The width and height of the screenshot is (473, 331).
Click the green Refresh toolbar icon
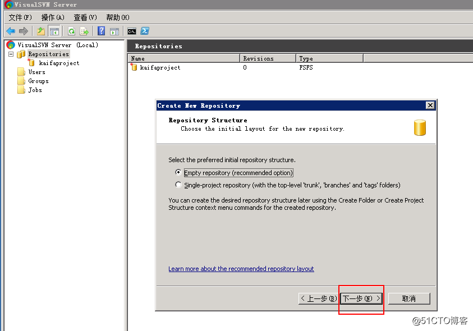71,31
